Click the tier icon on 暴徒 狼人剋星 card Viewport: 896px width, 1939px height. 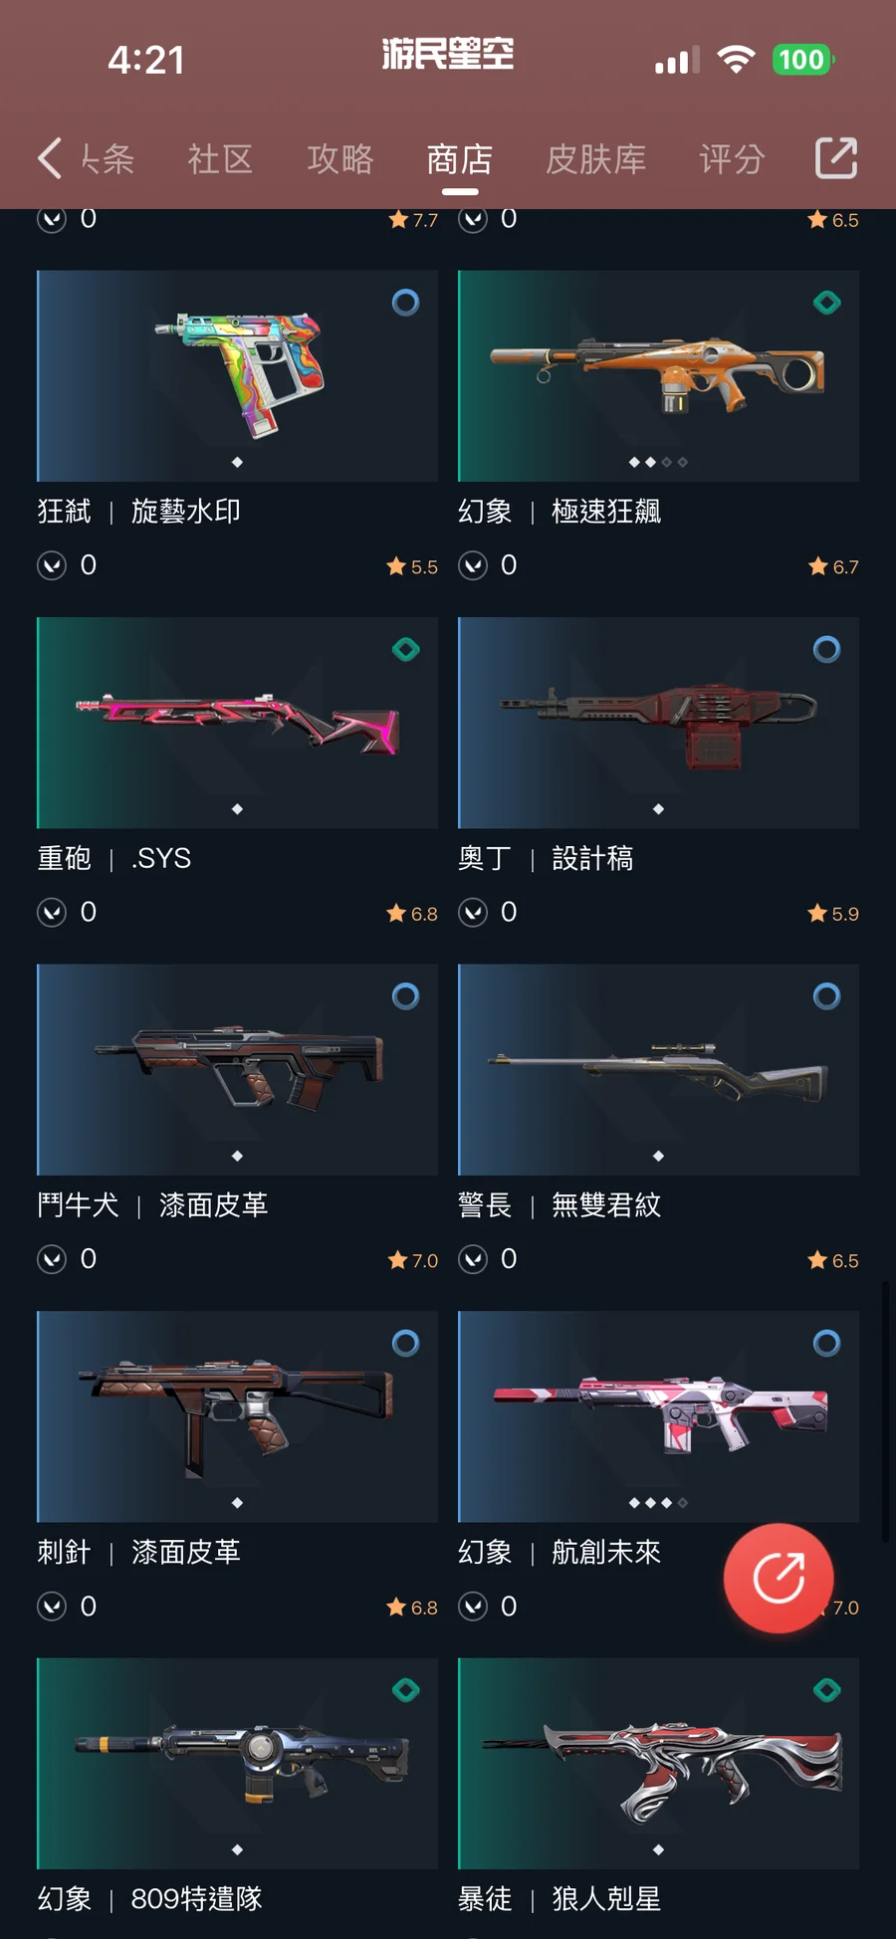[x=826, y=1690]
